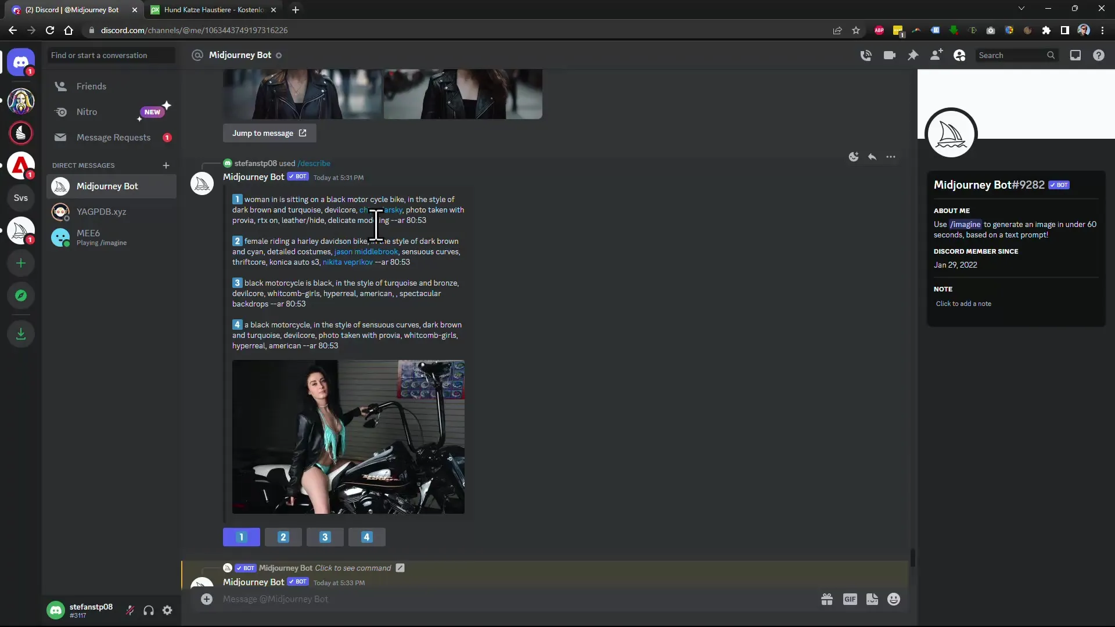This screenshot has height=627, width=1115.
Task: Go to browser home page icon
Action: [69, 30]
